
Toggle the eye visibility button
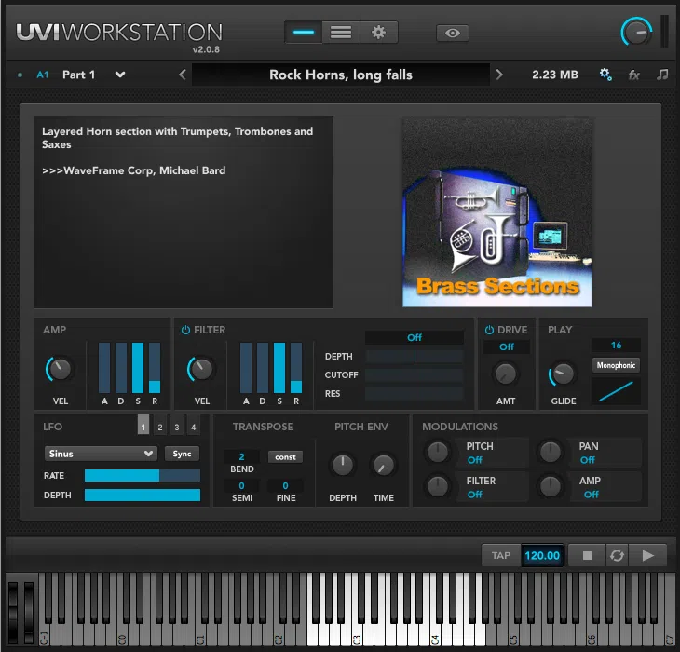click(x=453, y=33)
